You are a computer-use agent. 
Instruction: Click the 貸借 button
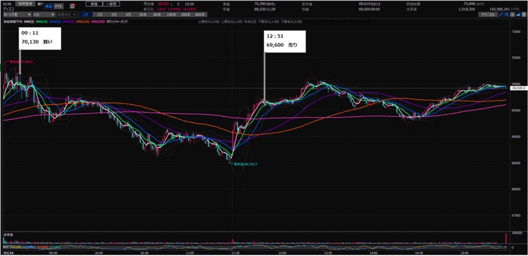click(93, 3)
